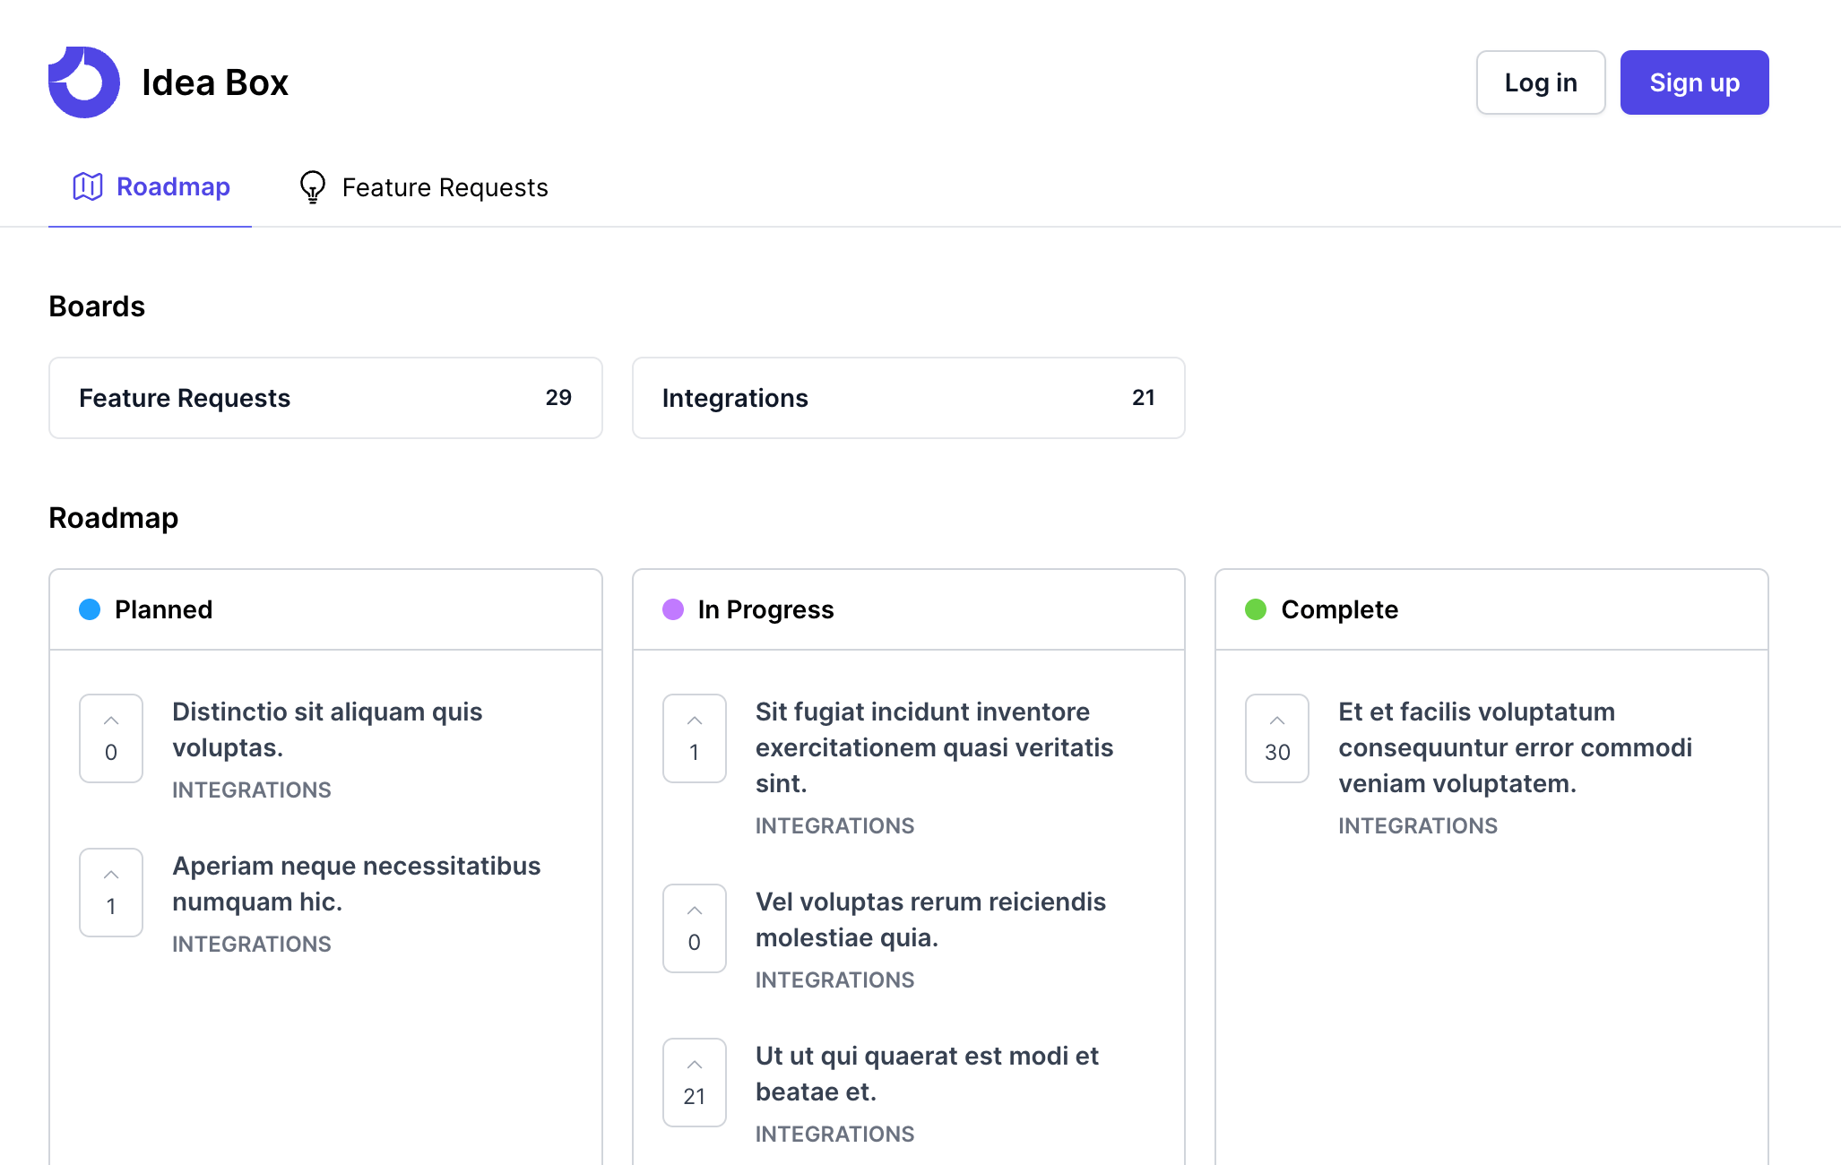Upvote 'Et et facilis voluptatum' post
Screen dimensions: 1841x1165
1276,738
